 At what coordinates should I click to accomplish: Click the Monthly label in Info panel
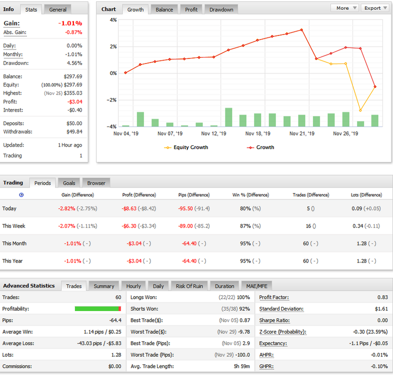point(13,54)
